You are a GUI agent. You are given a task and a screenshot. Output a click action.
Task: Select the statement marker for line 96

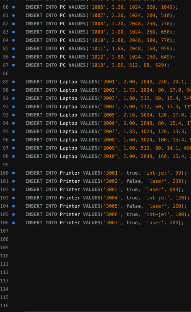coord(14,140)
